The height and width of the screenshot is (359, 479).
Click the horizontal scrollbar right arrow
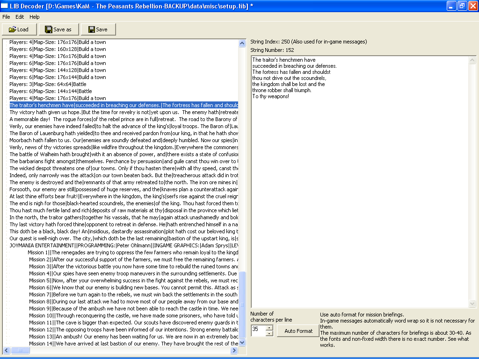tap(235, 350)
